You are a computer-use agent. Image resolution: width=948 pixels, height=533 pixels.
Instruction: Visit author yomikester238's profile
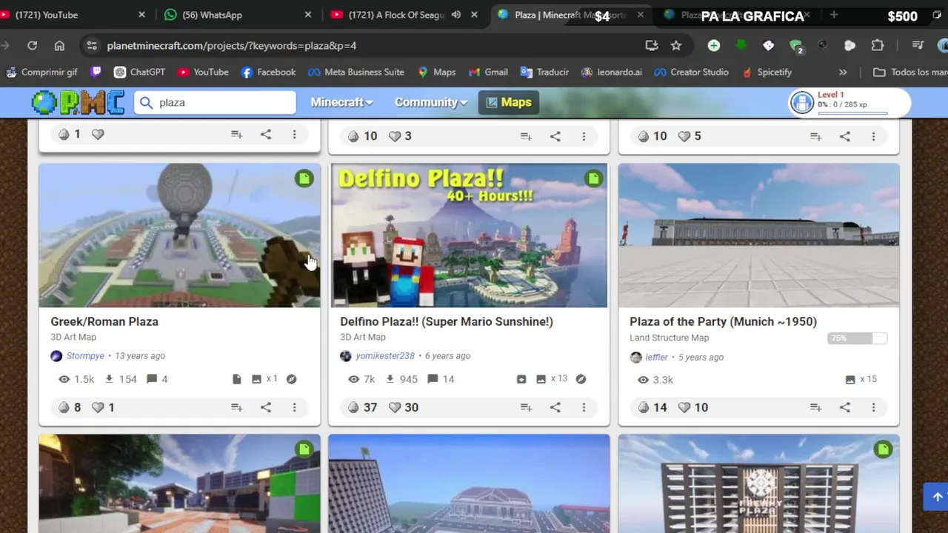[x=385, y=356]
